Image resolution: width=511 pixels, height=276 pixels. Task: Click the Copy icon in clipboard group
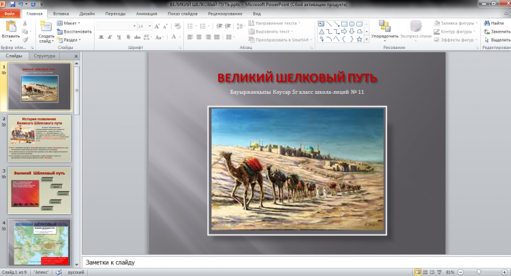click(25, 31)
